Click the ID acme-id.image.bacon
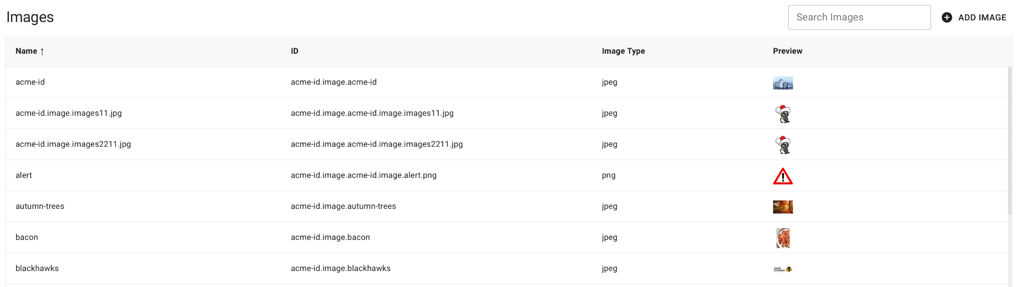Screen dimensions: 1021x287 tap(330, 237)
